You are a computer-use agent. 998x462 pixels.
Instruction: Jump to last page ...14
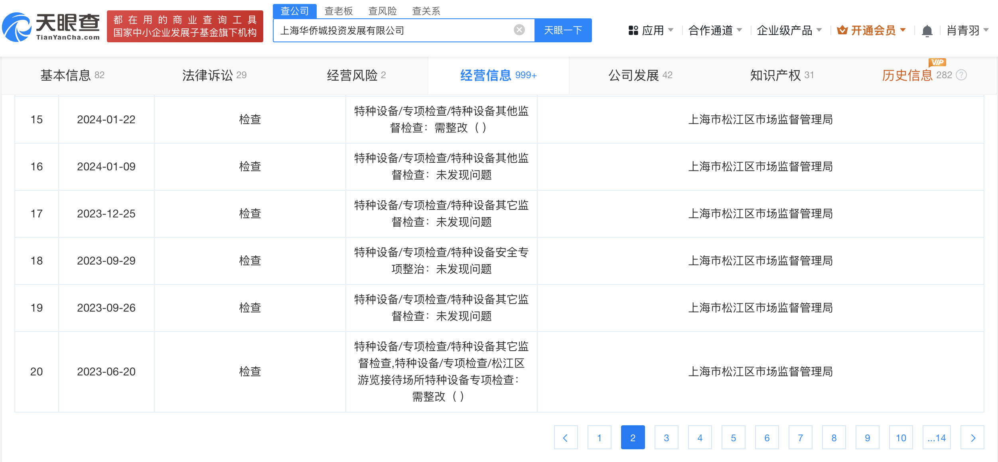(x=937, y=438)
